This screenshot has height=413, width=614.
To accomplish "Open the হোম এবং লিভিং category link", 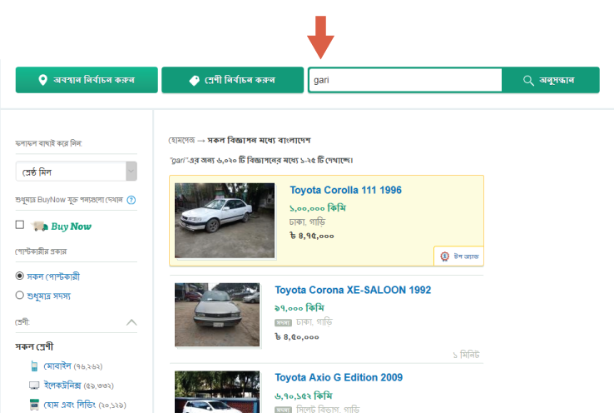I will click(x=69, y=405).
